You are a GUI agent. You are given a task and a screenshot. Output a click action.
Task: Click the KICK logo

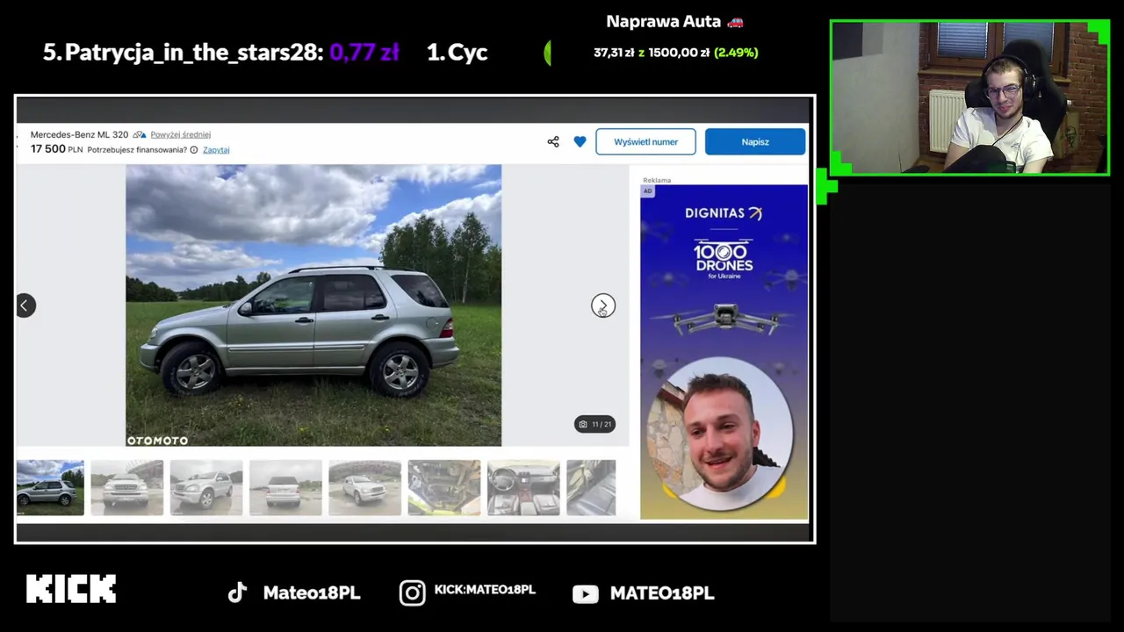click(x=71, y=589)
